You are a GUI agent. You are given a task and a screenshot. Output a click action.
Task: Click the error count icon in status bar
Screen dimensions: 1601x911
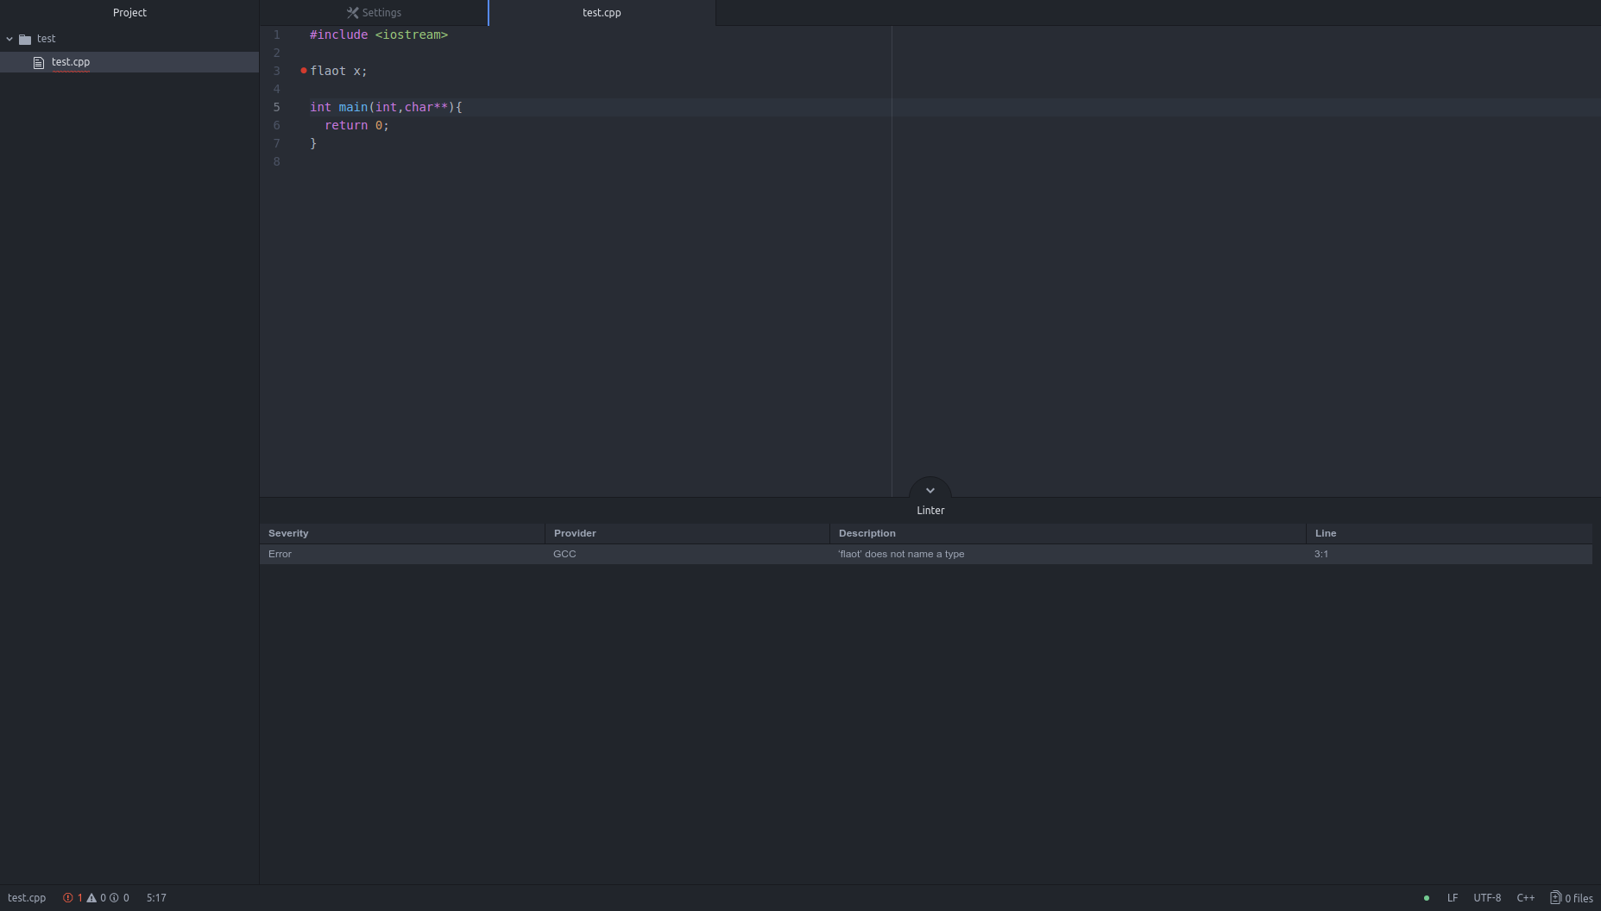[x=68, y=898]
